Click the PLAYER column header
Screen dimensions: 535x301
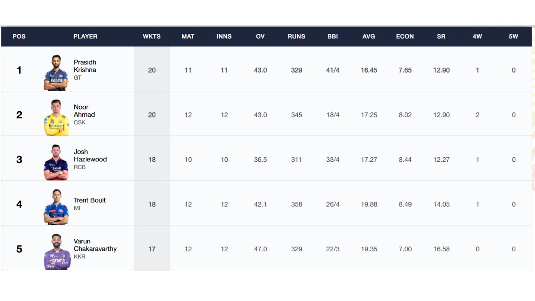[85, 36]
